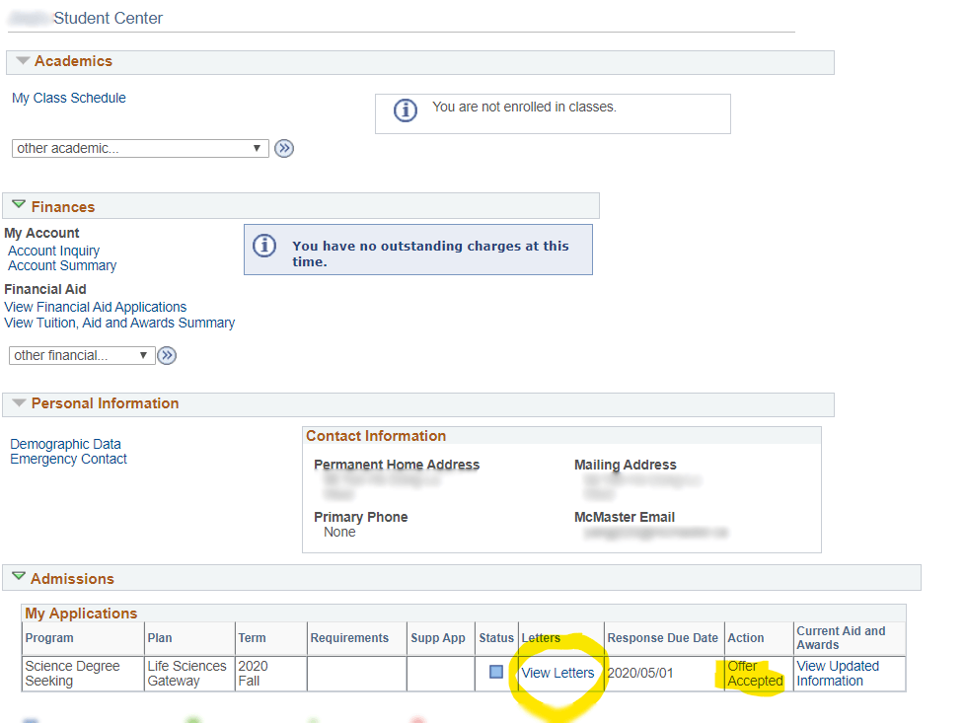This screenshot has height=723, width=965.
Task: Collapse the Admissions section triangle
Action: (x=19, y=577)
